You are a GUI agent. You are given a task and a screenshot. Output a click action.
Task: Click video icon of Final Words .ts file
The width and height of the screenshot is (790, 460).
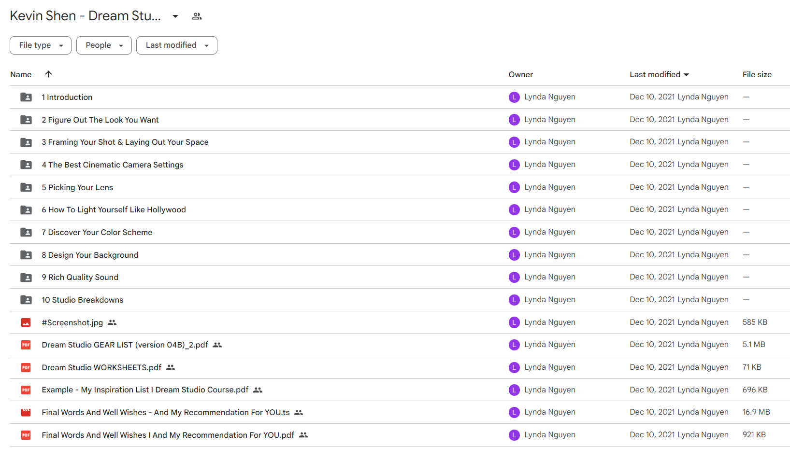click(26, 413)
